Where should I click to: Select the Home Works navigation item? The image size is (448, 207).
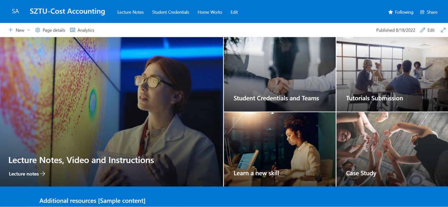coord(210,12)
